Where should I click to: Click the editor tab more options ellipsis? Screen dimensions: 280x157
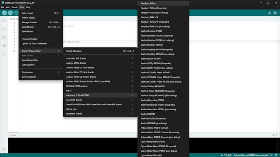point(277,19)
